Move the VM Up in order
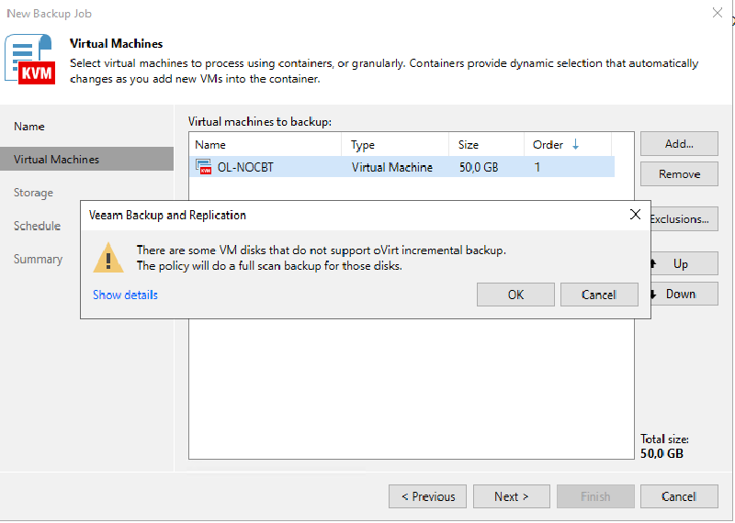Viewport: 735px width, 523px height. pos(684,263)
